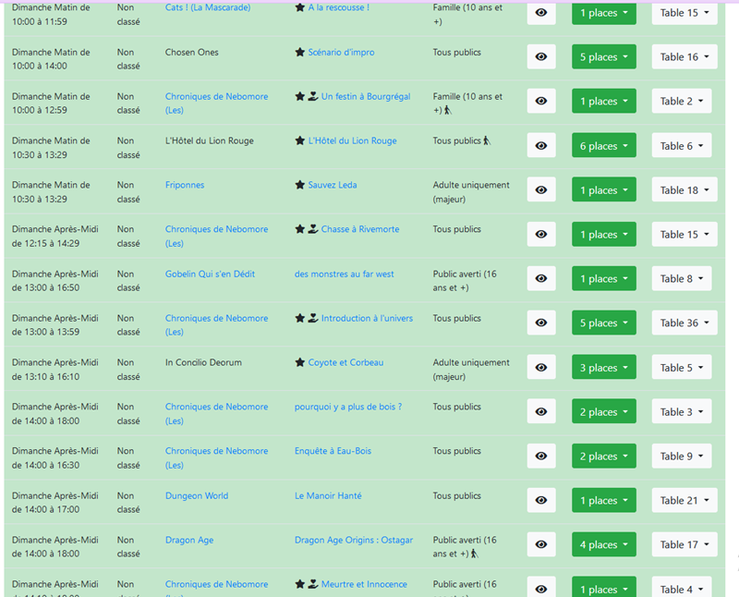This screenshot has width=739, height=597.
Task: Toggle the eye button for the Friponnes row
Action: (541, 190)
